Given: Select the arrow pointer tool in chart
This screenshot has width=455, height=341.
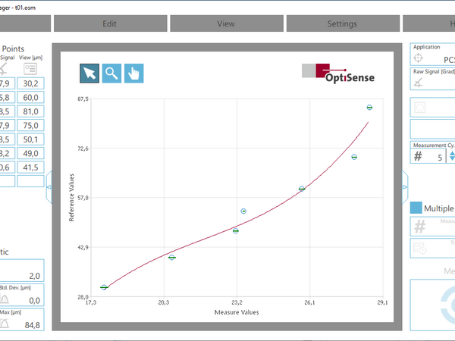Looking at the screenshot, I should [89, 73].
